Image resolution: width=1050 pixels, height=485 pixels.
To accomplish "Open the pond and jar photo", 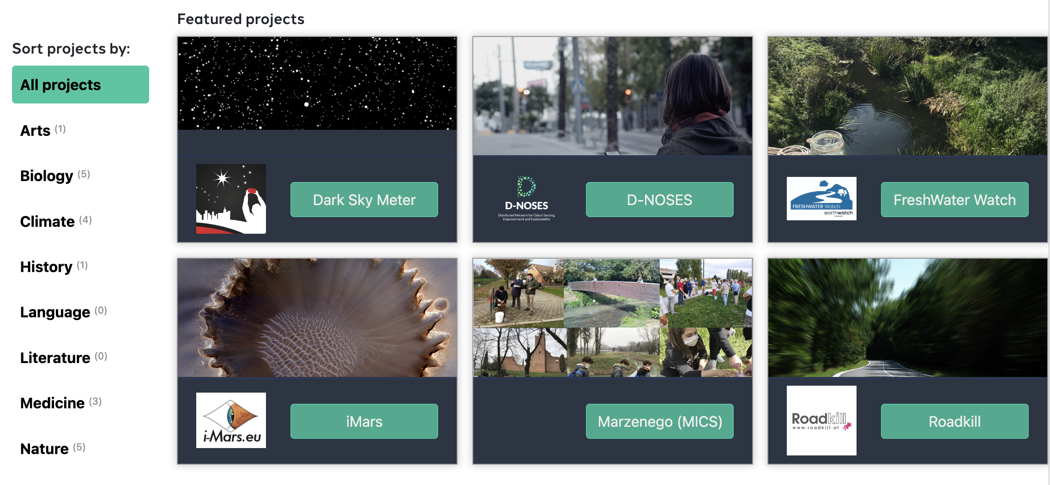I will (908, 96).
